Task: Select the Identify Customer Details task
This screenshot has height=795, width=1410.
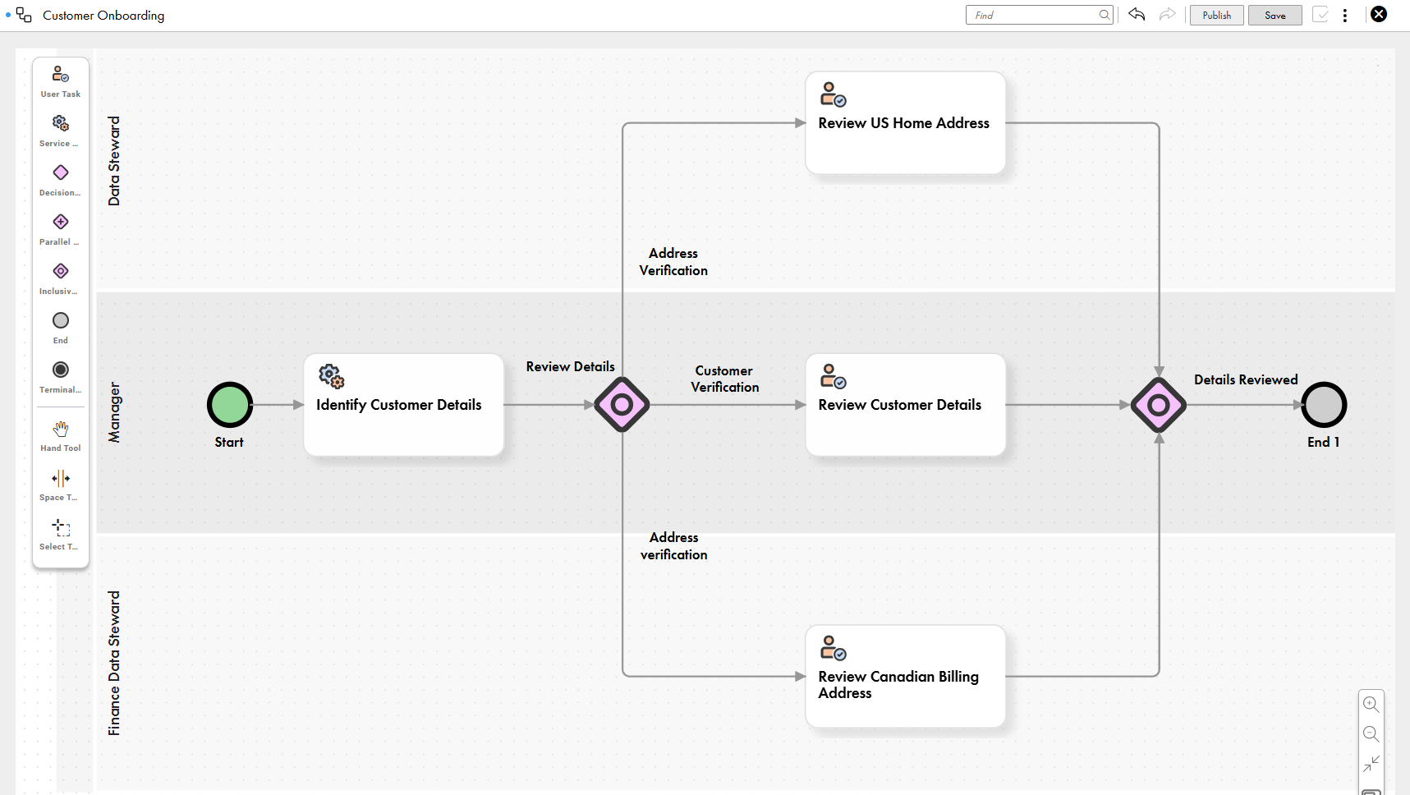Action: pos(404,405)
